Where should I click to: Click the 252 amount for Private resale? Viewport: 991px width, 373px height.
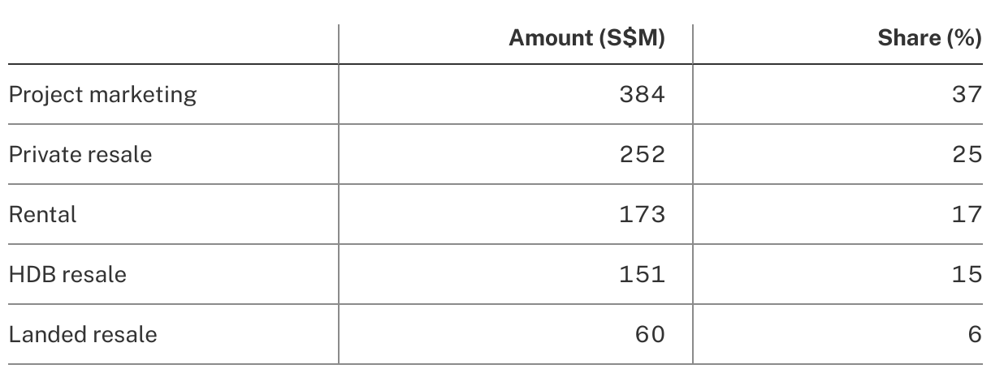(x=642, y=154)
